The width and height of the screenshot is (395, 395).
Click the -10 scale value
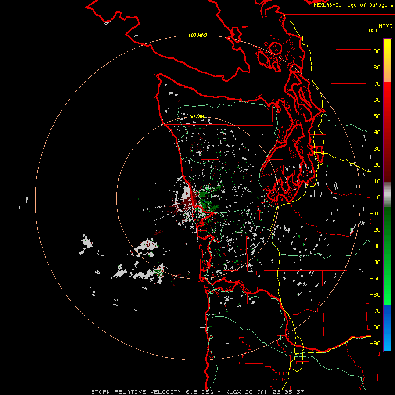point(375,214)
